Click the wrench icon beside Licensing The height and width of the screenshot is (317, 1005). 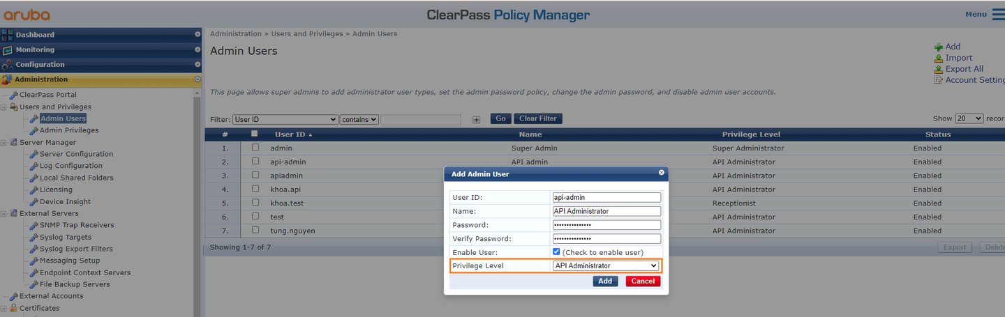[33, 190]
